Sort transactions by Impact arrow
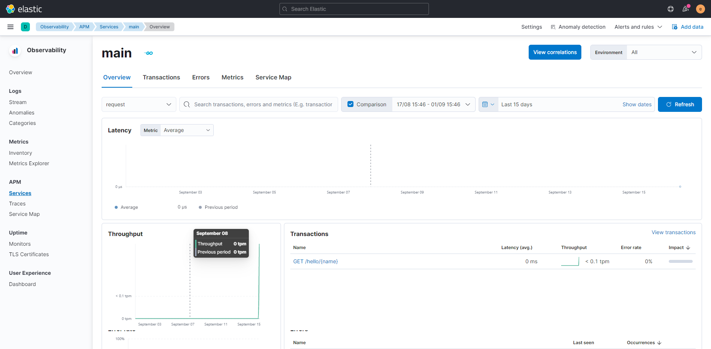711x349 pixels. 688,248
